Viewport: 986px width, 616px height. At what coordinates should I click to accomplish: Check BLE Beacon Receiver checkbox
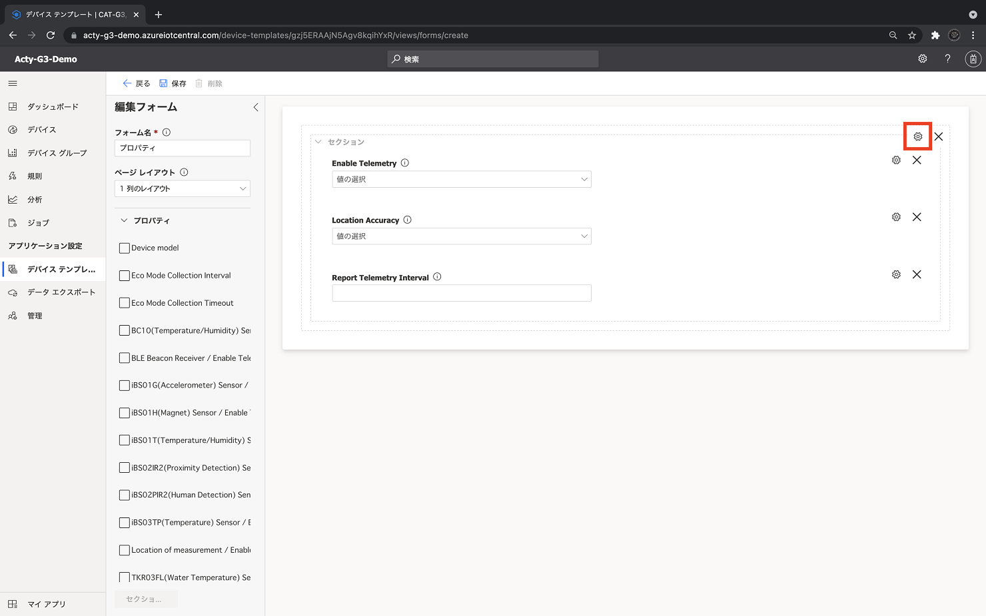(125, 358)
